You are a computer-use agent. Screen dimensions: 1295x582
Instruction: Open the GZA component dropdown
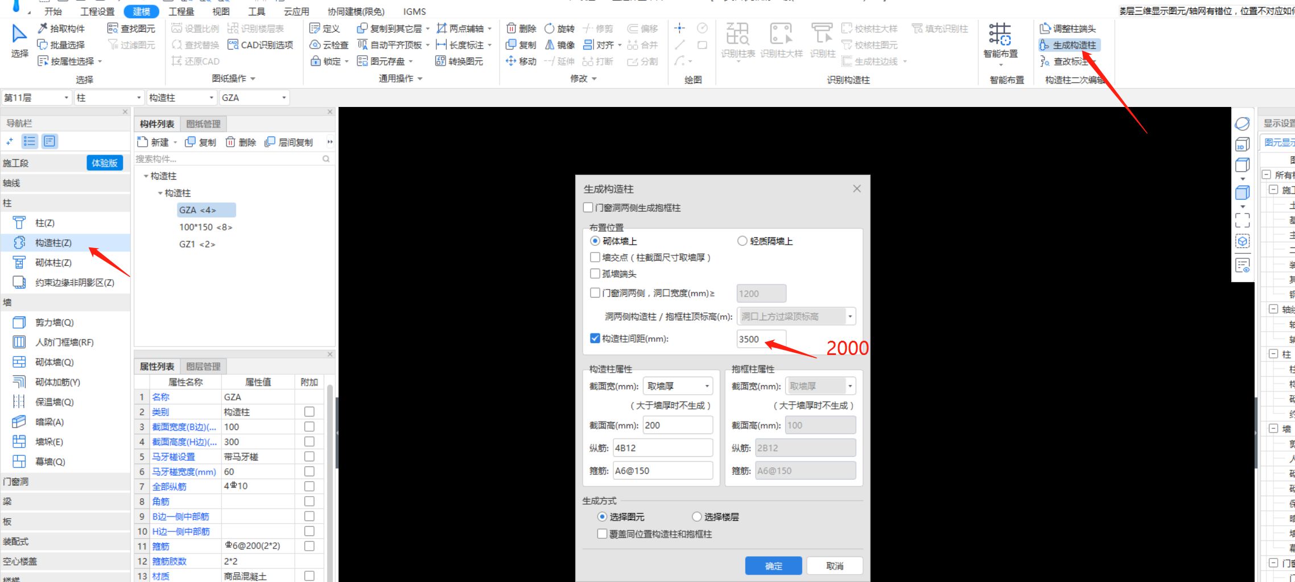coord(254,98)
